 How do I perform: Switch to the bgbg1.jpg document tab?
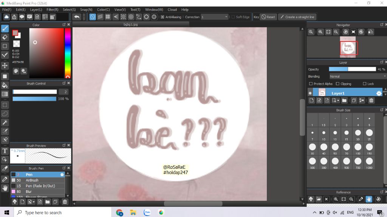[x=130, y=24]
